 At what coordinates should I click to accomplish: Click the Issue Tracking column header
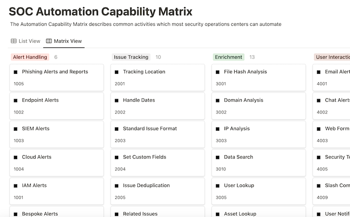tap(131, 57)
